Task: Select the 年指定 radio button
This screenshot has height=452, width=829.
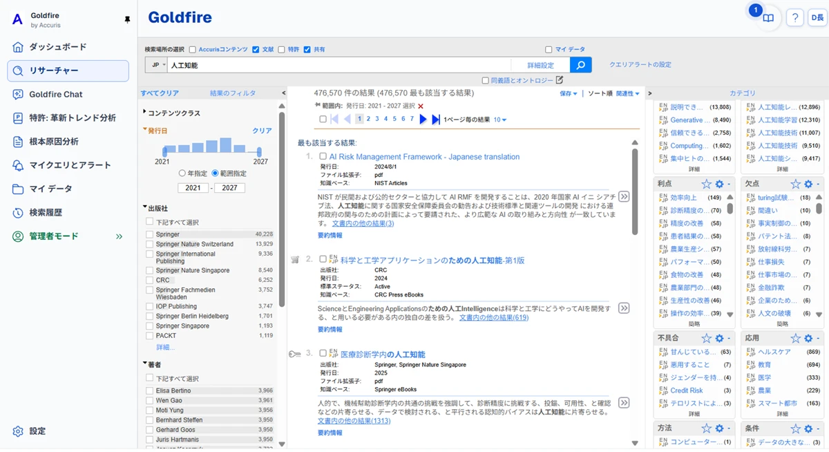Action: click(182, 173)
